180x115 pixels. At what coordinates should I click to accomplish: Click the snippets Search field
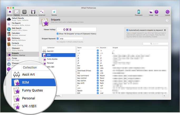pyautogui.click(x=155, y=44)
